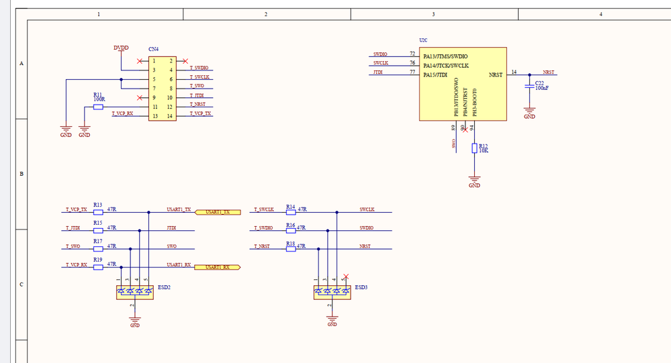Screen dimensions: 671x363
Task: Click the yellow USART1_RX port
Action: tap(218, 267)
